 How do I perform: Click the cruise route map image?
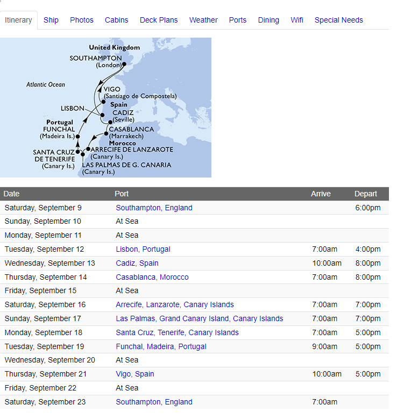[105, 108]
